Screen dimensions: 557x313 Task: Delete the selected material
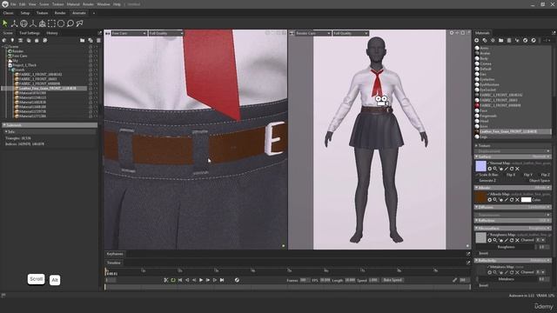509,41
